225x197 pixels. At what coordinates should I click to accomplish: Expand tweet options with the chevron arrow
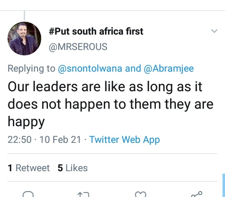point(215,31)
